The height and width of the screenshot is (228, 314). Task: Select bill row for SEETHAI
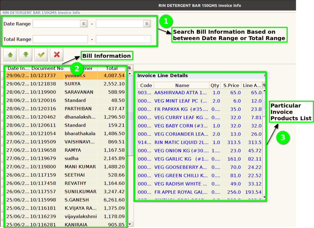click(66, 175)
